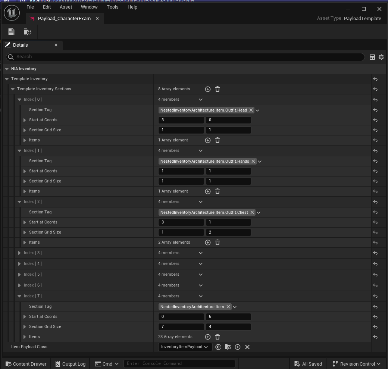388x369 pixels.
Task: Open the Content Drawer
Action: [25, 363]
